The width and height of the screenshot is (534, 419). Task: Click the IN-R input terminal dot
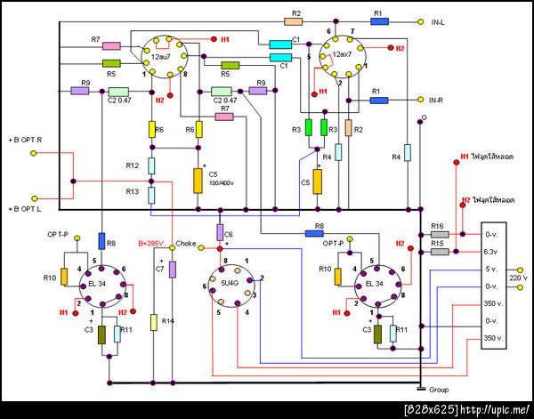pyautogui.click(x=421, y=100)
